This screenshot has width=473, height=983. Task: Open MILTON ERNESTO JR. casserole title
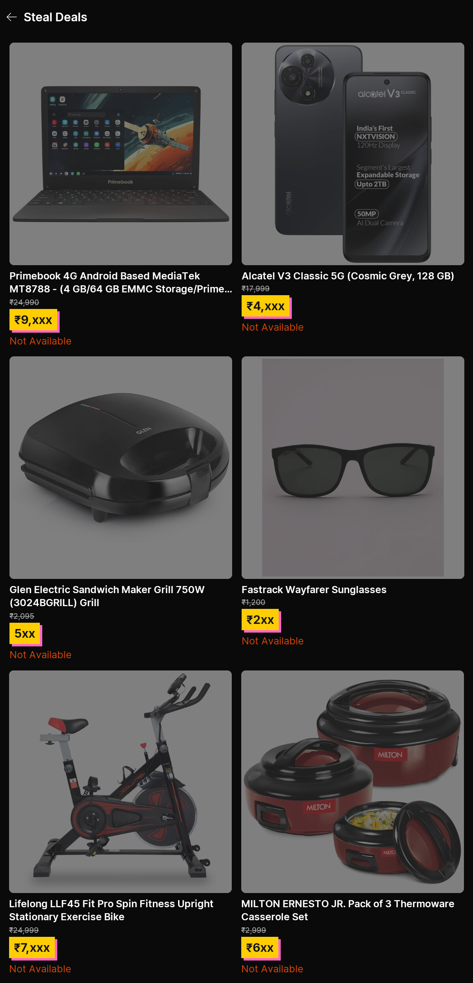tap(348, 910)
